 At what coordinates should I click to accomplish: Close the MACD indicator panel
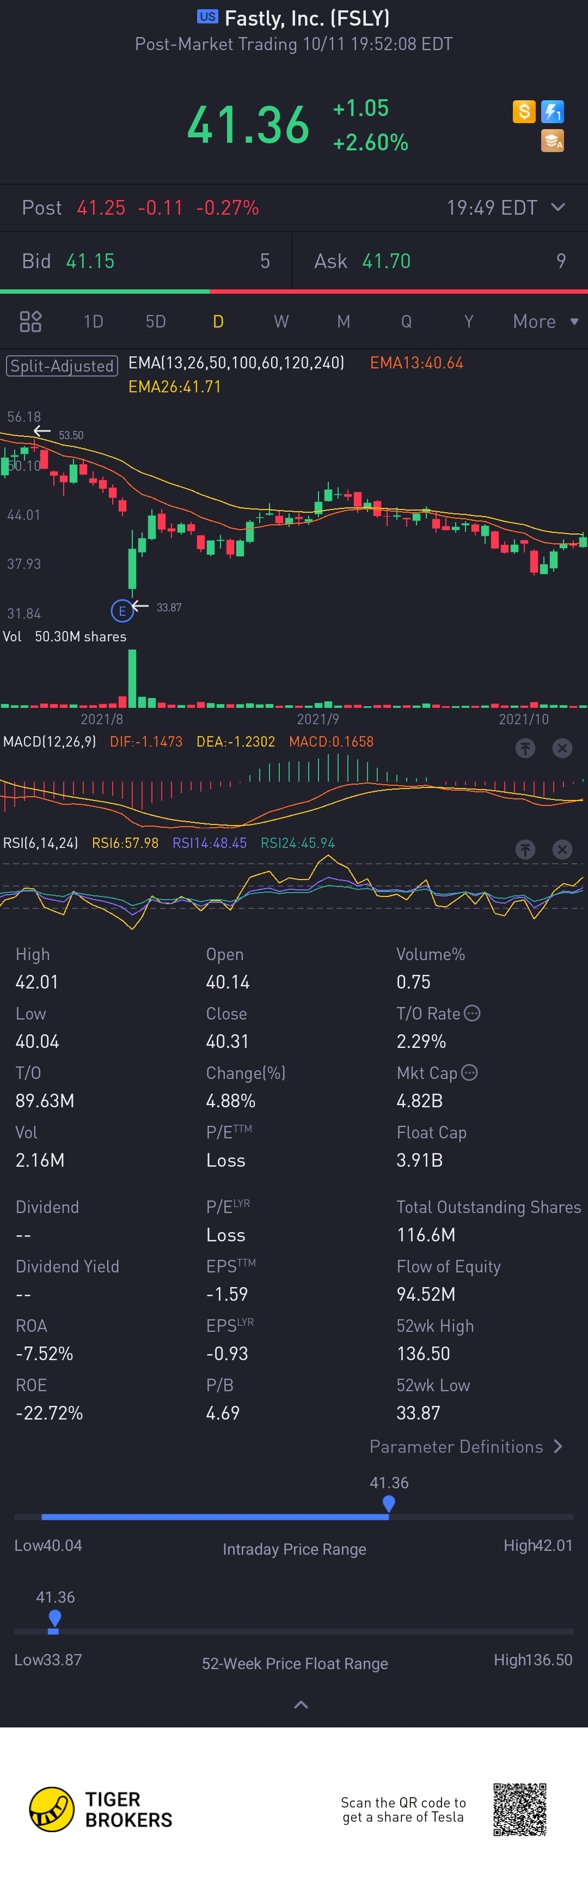[562, 748]
